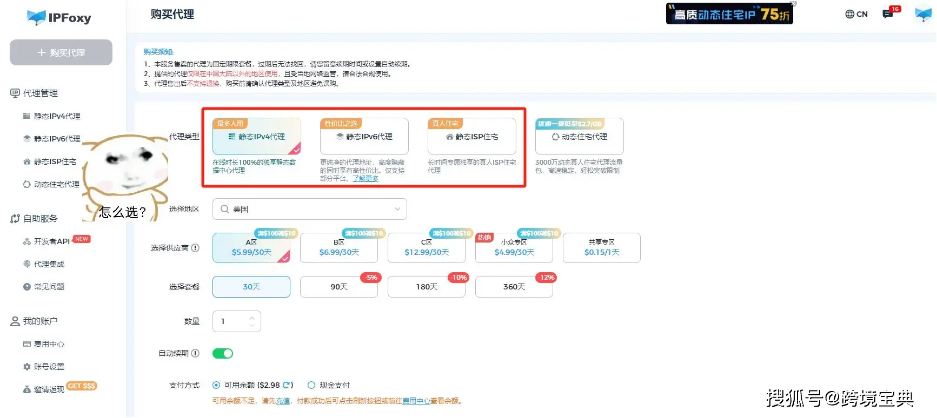Select C区 $12.99/30天 supplier
The width and height of the screenshot is (937, 418).
427,248
